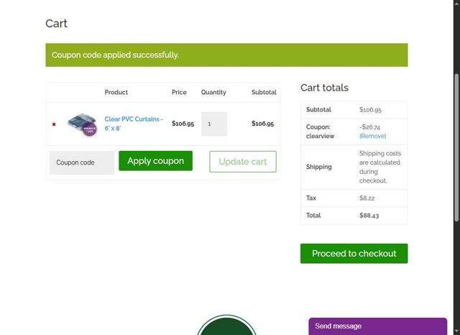
Task: Select the Quantity column header
Action: point(213,92)
